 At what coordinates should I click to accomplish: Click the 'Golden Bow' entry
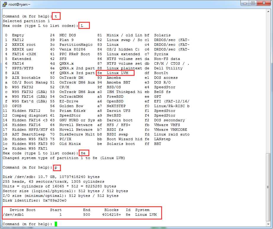71,106
